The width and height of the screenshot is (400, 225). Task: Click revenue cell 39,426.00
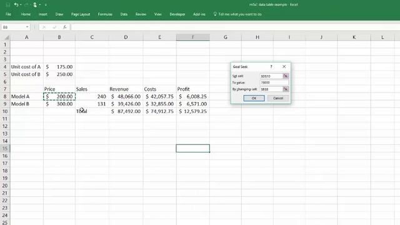tap(126, 104)
